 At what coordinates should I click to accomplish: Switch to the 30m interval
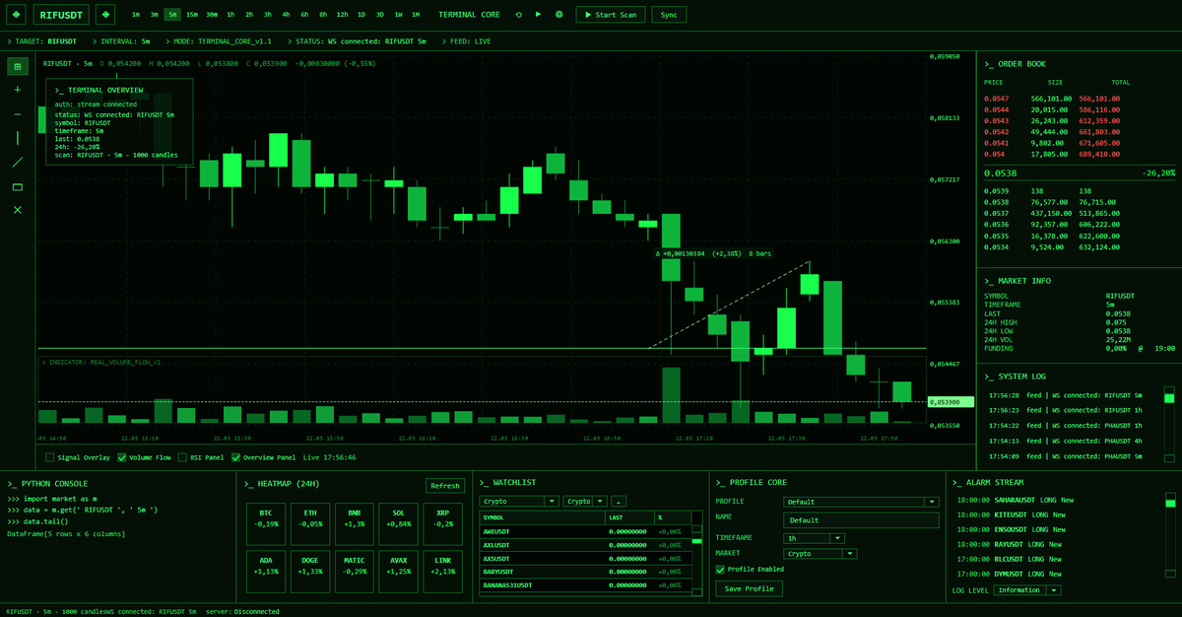(212, 15)
